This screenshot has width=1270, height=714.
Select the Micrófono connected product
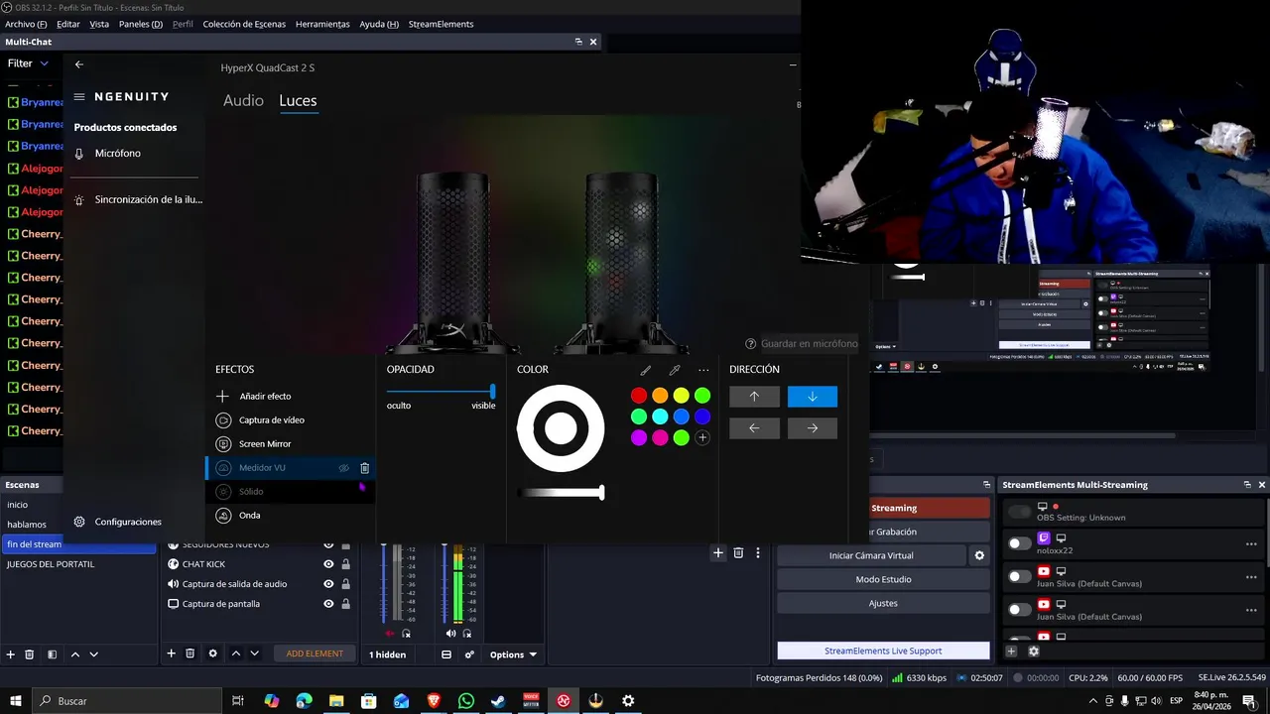pyautogui.click(x=117, y=154)
